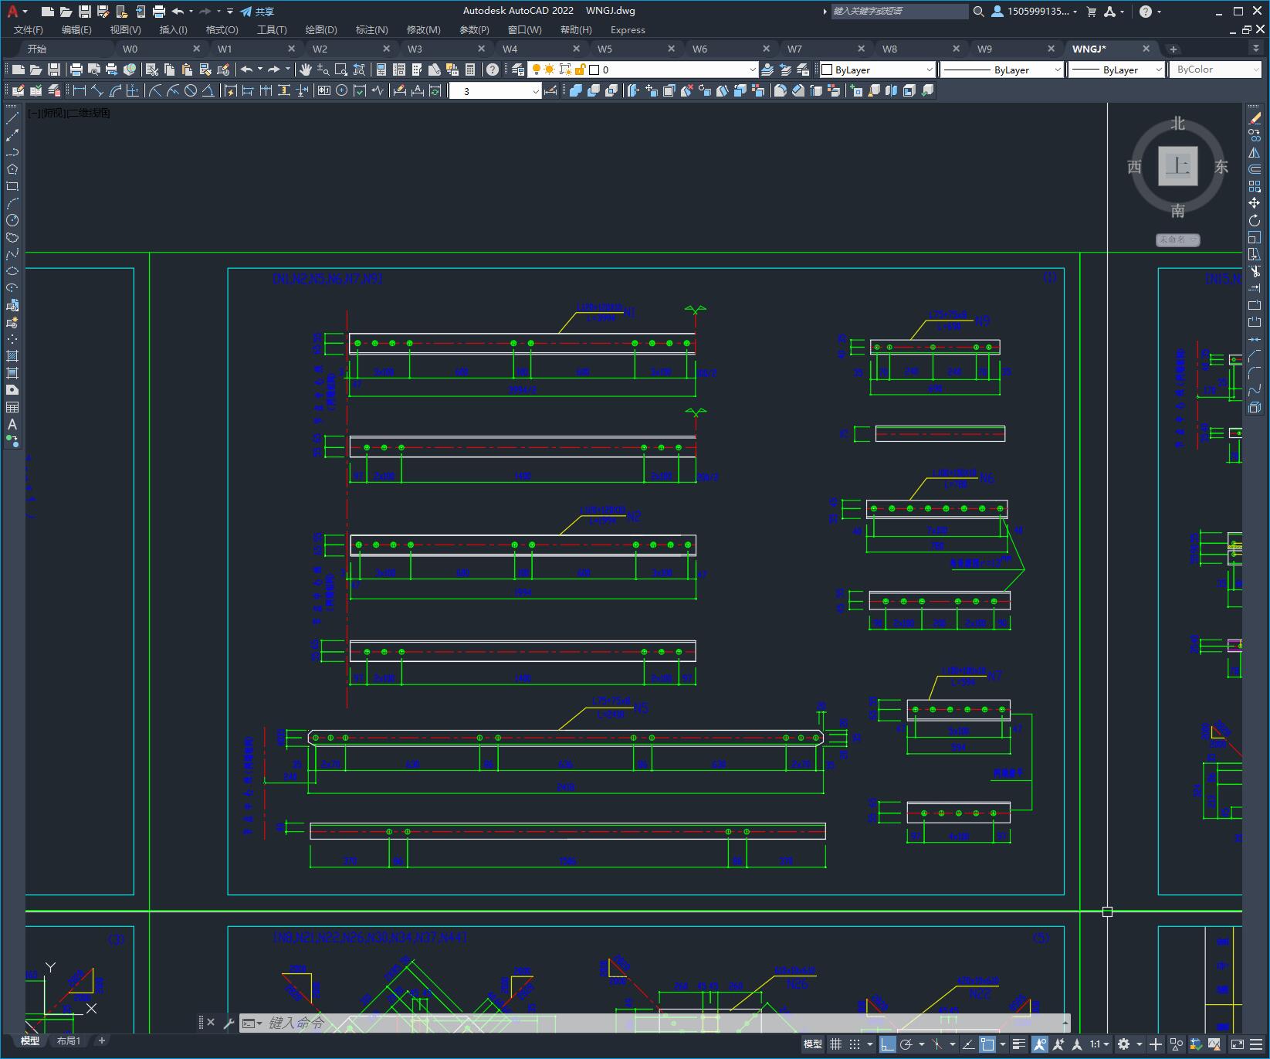Viewport: 1270px width, 1059px height.
Task: Open the Express menu
Action: (628, 30)
